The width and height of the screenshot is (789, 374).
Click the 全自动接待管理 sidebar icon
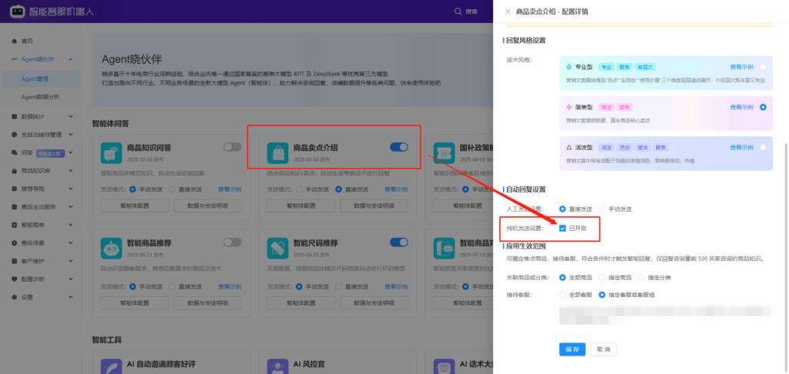click(14, 135)
